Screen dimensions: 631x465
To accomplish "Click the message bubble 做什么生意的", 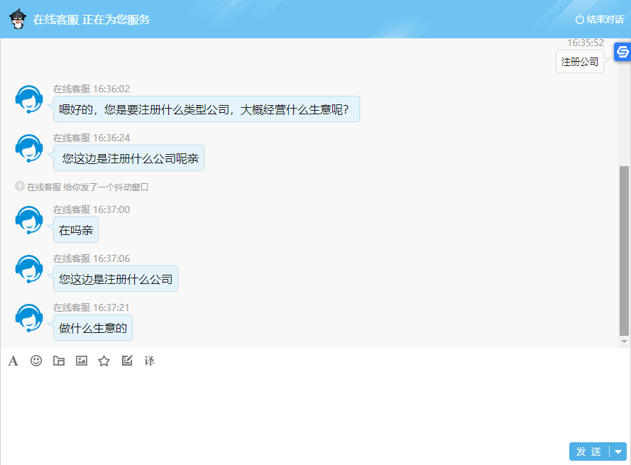I will (93, 328).
